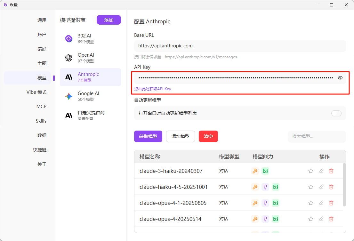Click the 模型名称 column header
Image resolution: width=354 pixels, height=241 pixels.
pyautogui.click(x=150, y=157)
